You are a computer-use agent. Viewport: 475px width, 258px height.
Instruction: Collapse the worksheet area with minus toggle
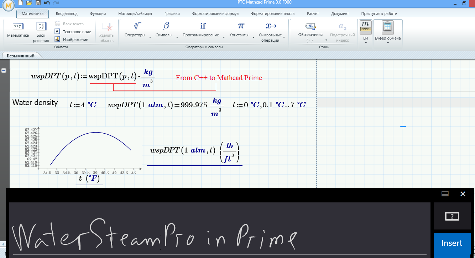(4, 71)
